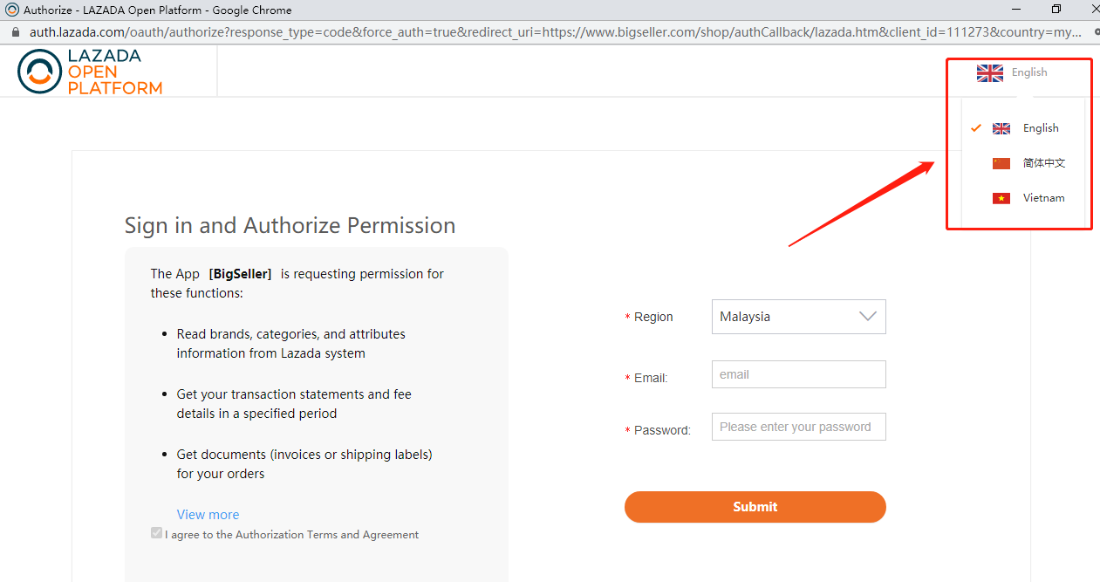Image resolution: width=1100 pixels, height=582 pixels.
Task: Open the View more link
Action: (x=208, y=515)
